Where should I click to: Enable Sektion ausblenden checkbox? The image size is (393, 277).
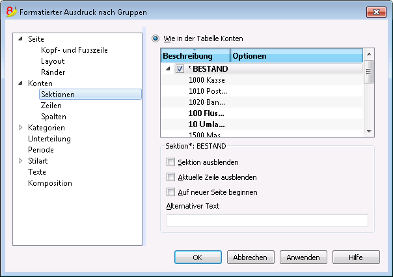click(x=170, y=162)
